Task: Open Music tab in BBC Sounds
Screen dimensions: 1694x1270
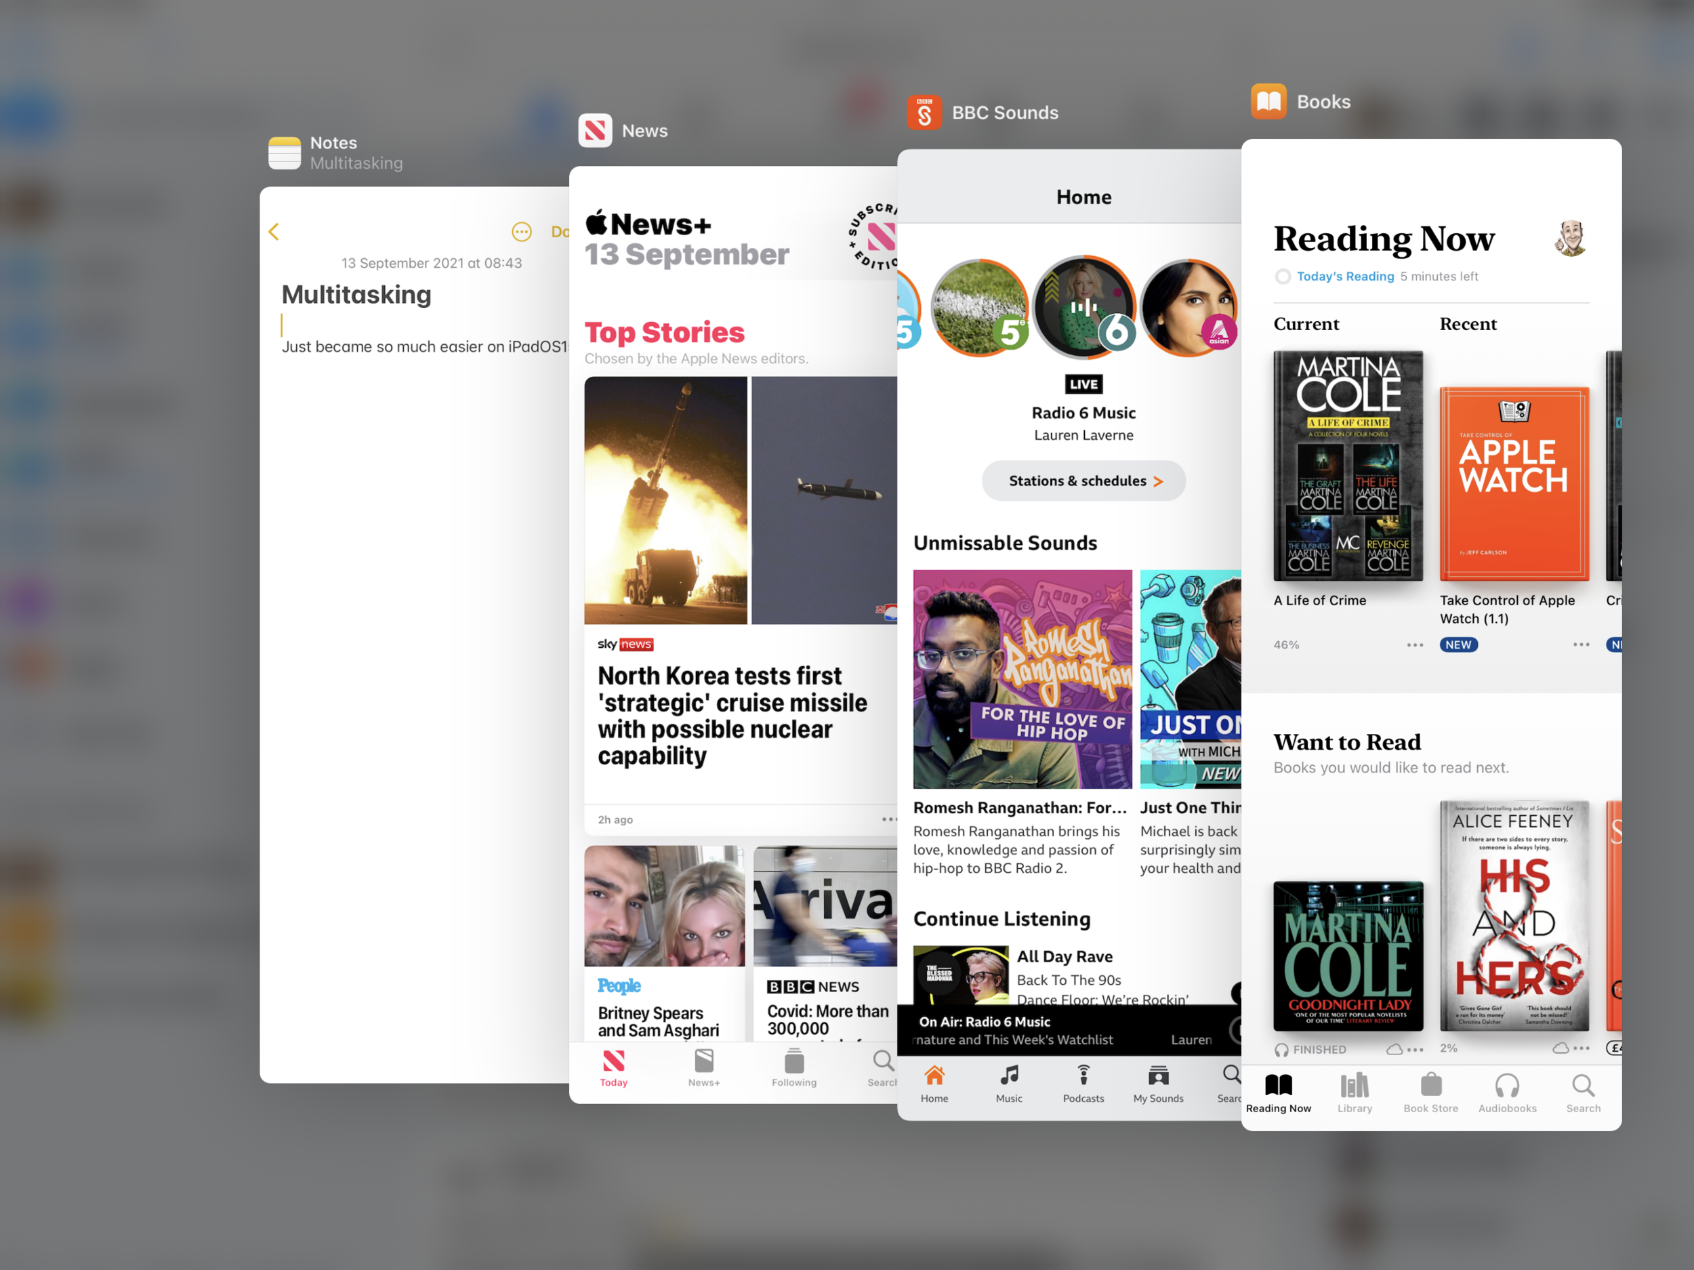Action: [x=1008, y=1084]
